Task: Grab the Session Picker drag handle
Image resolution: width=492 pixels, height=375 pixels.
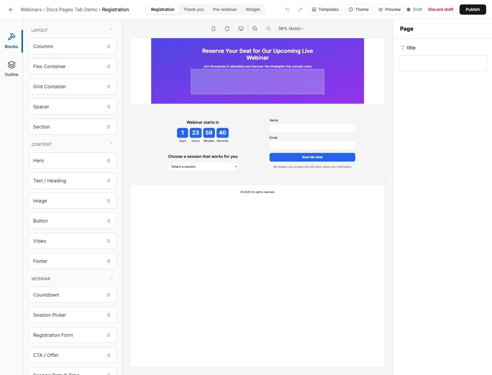Action: pos(109,315)
